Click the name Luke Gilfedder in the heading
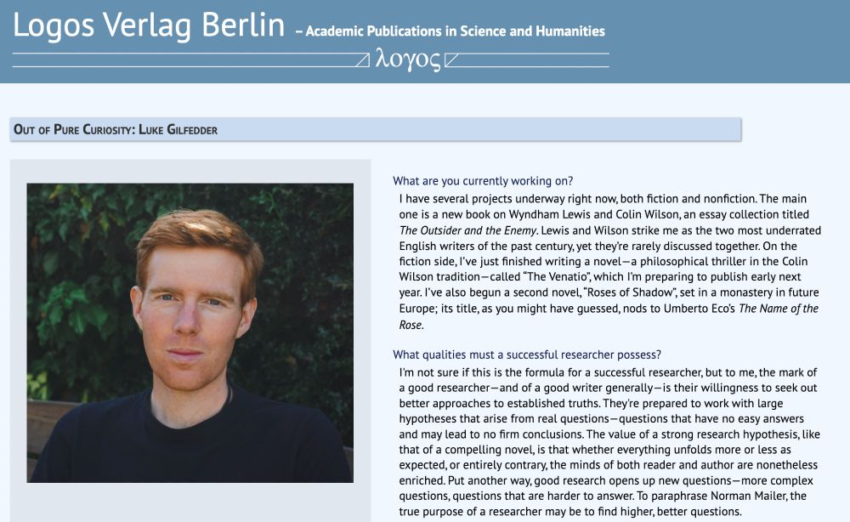The height and width of the screenshot is (522, 850). point(184,129)
